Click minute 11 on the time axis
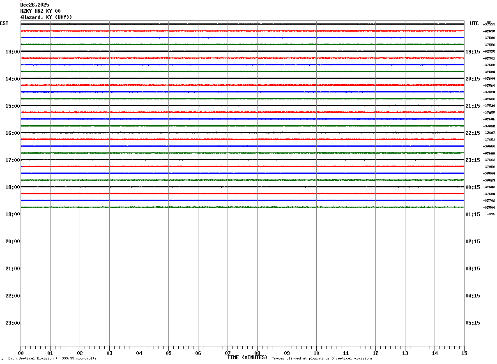This screenshot has width=497, height=364. (x=346, y=353)
